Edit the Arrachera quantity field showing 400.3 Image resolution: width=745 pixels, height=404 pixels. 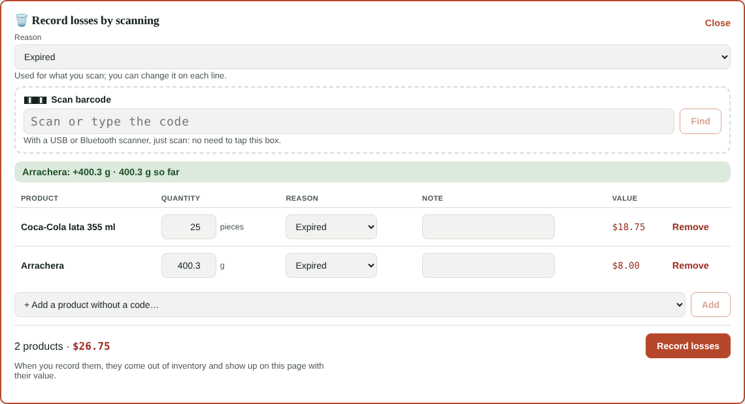pyautogui.click(x=189, y=265)
